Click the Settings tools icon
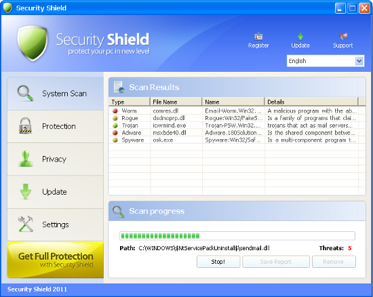Viewport: 373px width, 297px height. 25,224
